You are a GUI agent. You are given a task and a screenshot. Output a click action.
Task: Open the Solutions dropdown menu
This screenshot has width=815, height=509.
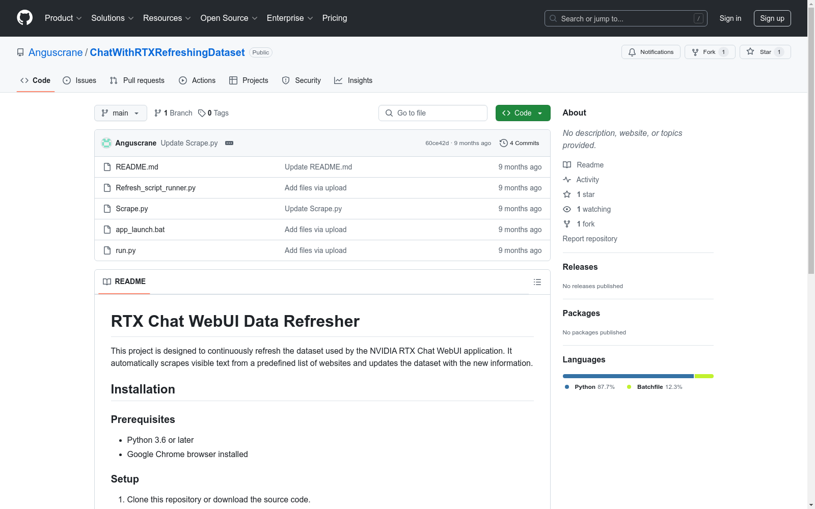(x=113, y=18)
